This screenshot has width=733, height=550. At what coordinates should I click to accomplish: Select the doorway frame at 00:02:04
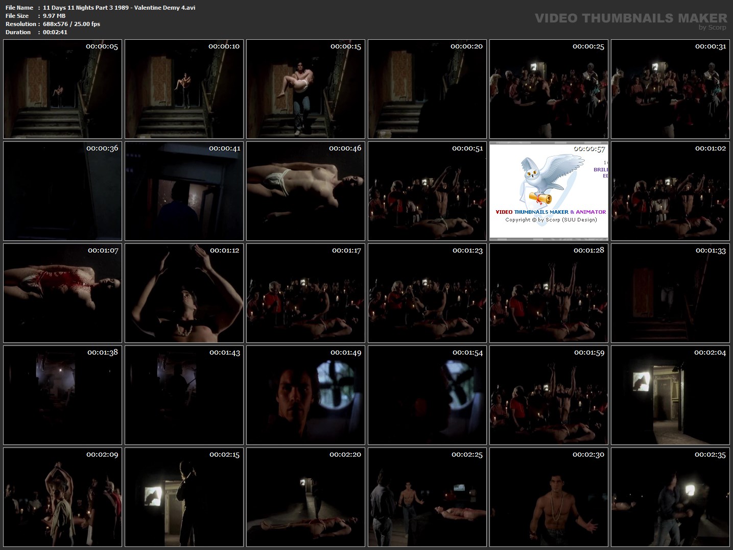click(670, 395)
